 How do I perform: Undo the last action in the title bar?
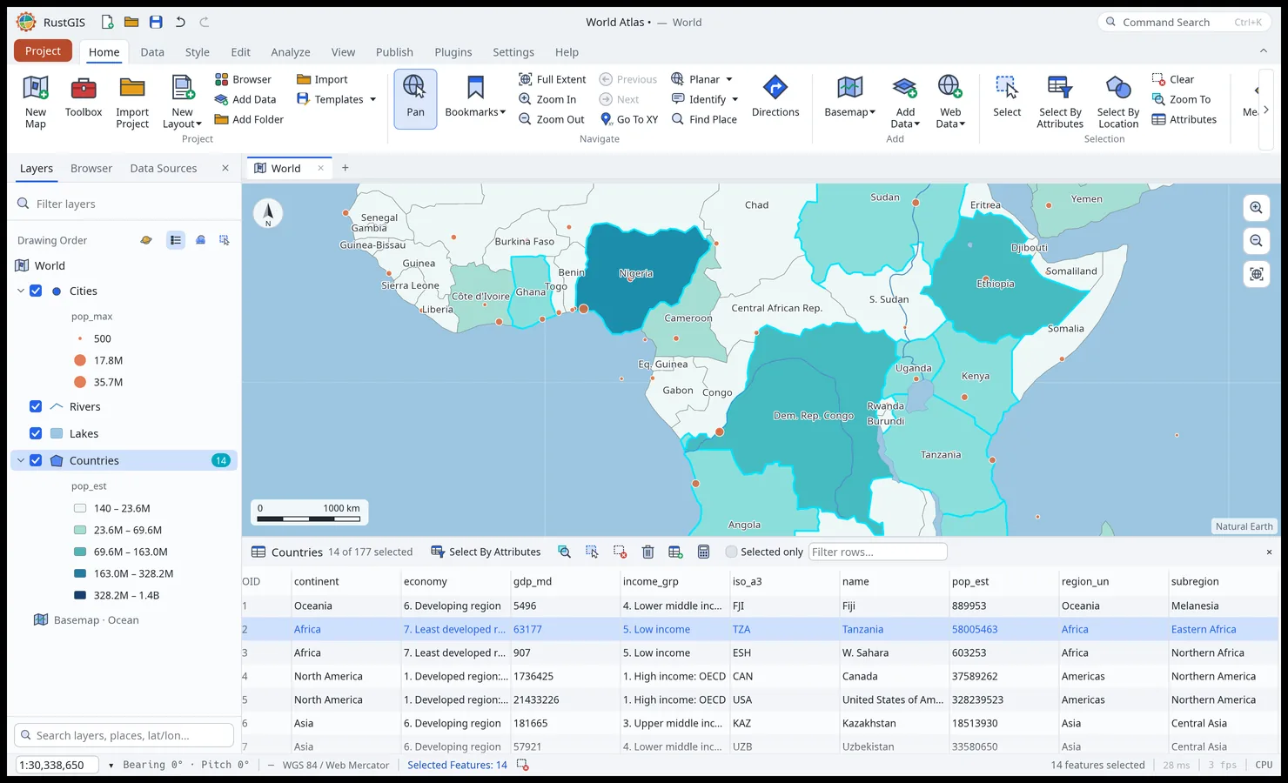point(180,22)
